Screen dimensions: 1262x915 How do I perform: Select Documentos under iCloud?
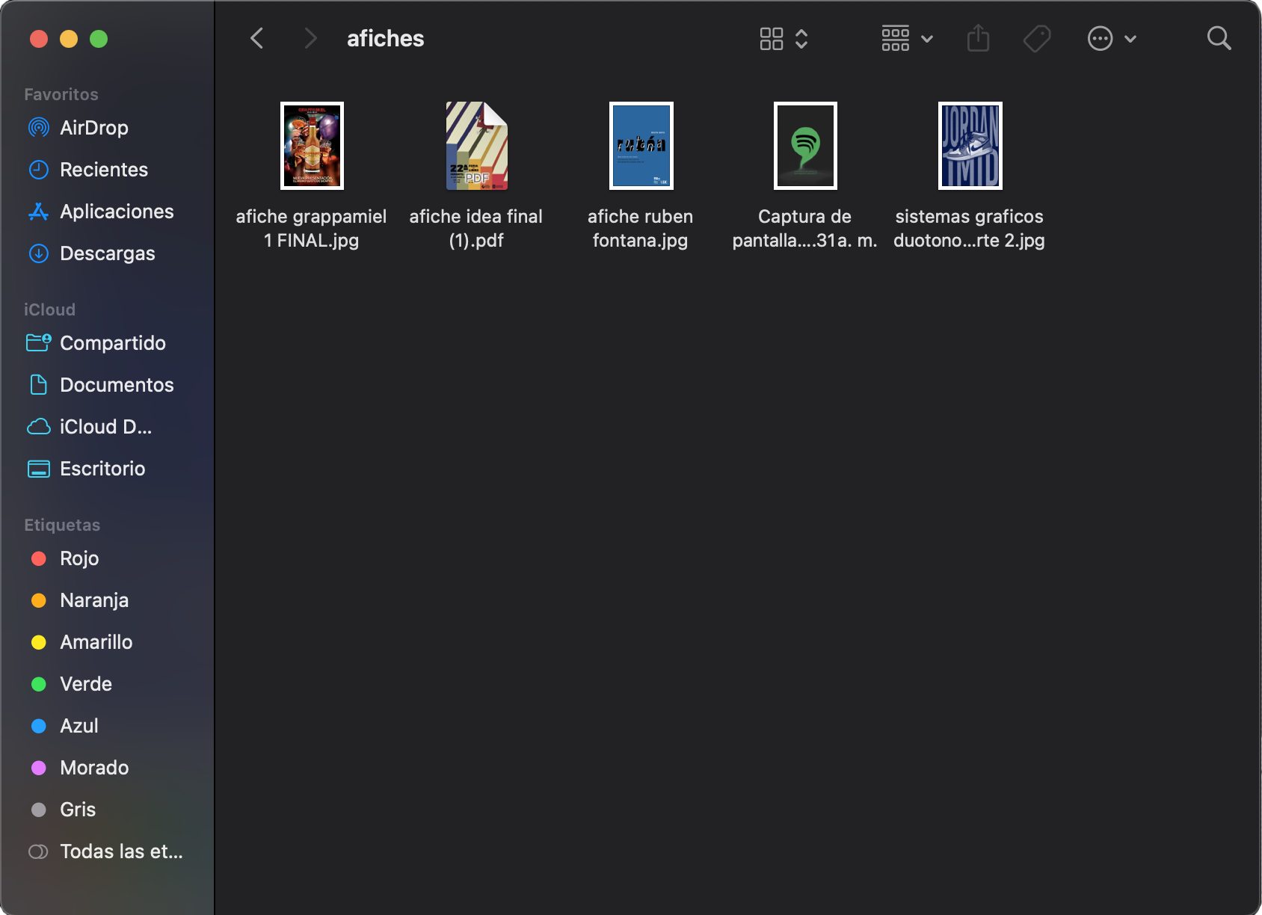116,385
